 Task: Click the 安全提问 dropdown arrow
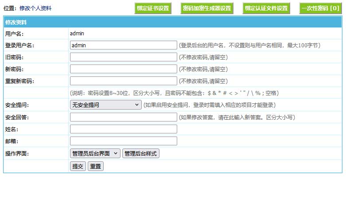[x=136, y=105]
